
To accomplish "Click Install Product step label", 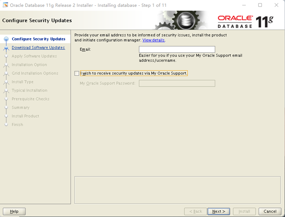I will [25, 116].
